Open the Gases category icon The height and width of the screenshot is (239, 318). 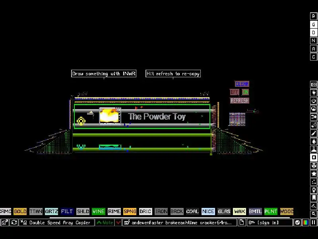pos(314,133)
